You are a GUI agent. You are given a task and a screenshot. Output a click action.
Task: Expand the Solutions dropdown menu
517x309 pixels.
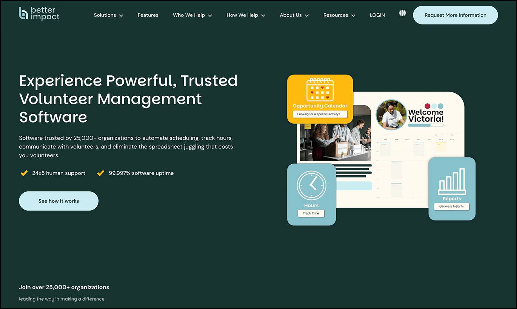click(109, 15)
